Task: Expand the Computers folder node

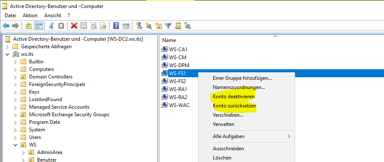Action: point(16,69)
